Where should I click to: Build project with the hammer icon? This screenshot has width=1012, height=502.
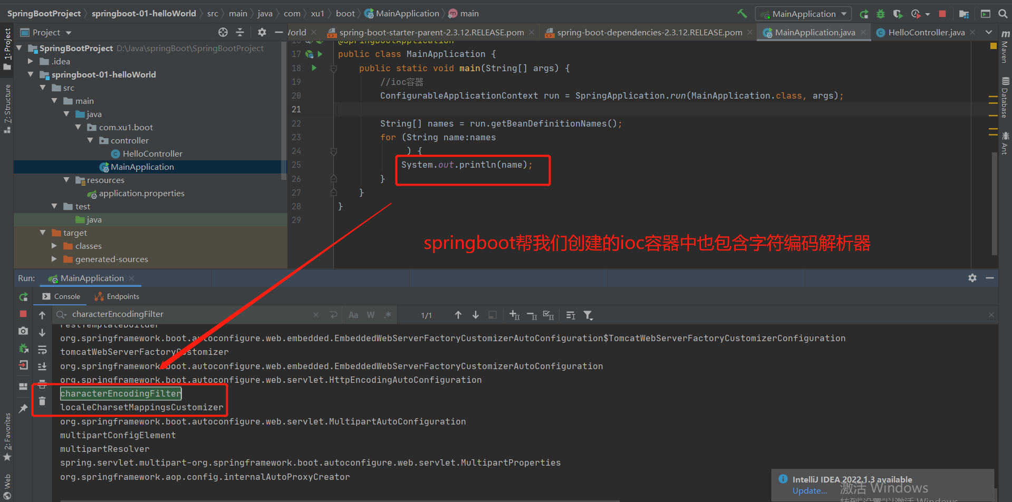click(x=742, y=14)
